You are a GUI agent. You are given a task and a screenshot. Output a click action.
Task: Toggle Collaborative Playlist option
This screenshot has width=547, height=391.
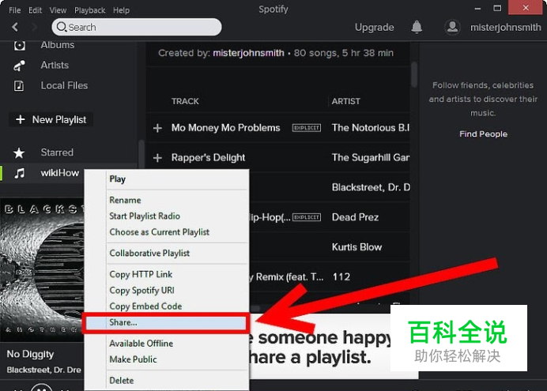click(167, 253)
